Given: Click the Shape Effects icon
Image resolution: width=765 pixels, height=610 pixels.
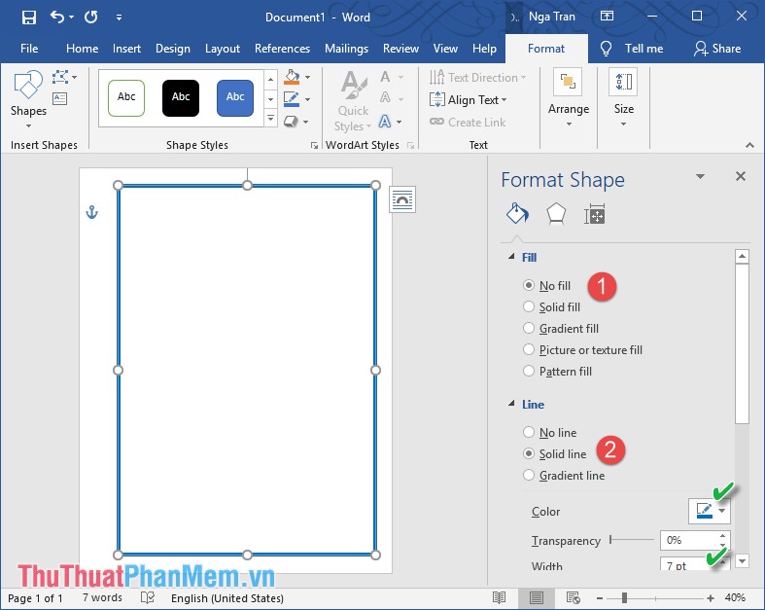Looking at the screenshot, I should (x=291, y=121).
